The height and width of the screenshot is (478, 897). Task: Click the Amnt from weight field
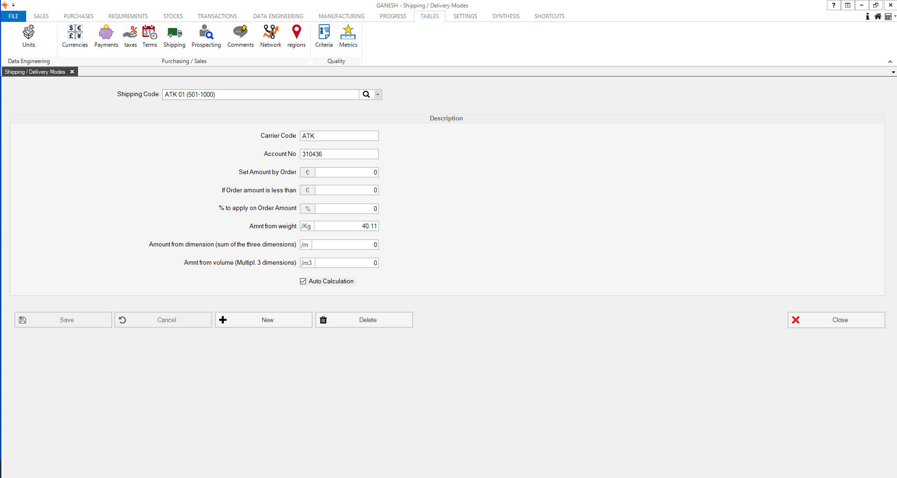click(346, 226)
